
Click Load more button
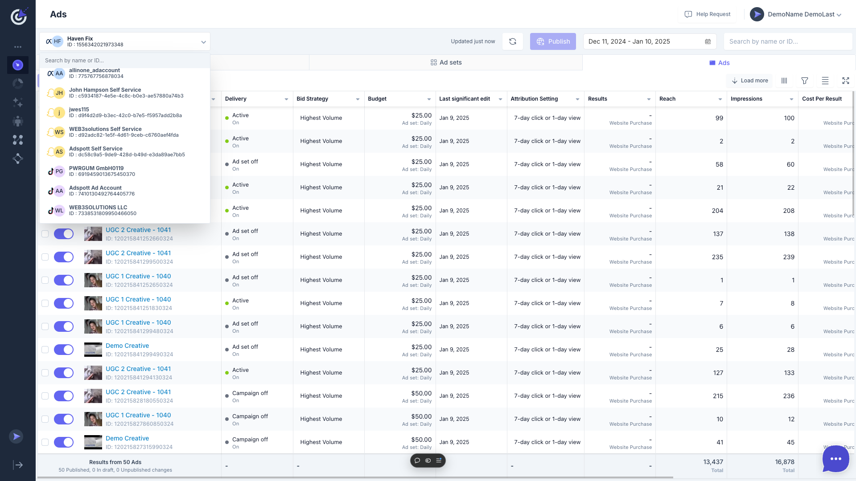tap(750, 81)
